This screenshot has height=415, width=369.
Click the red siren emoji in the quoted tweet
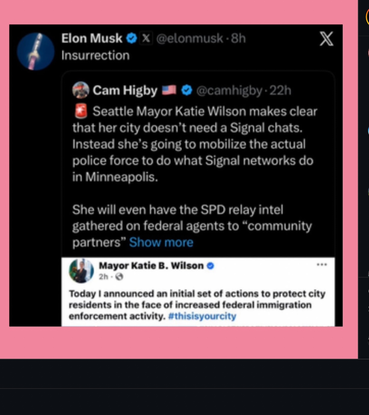(x=81, y=111)
